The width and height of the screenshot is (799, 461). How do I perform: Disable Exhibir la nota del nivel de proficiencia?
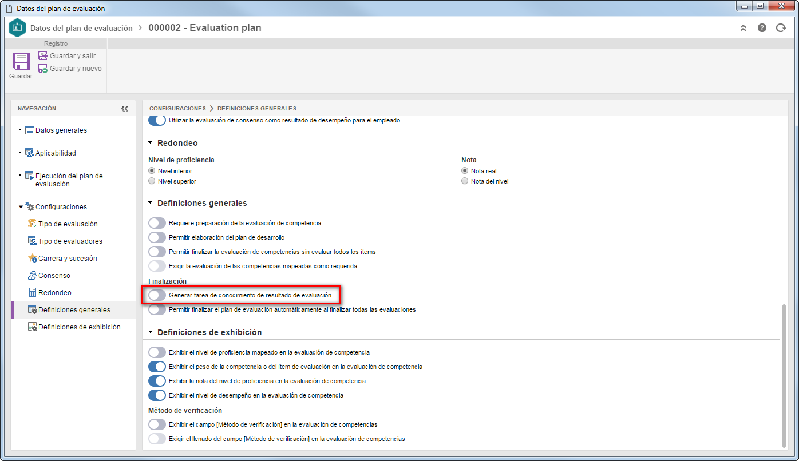point(157,381)
